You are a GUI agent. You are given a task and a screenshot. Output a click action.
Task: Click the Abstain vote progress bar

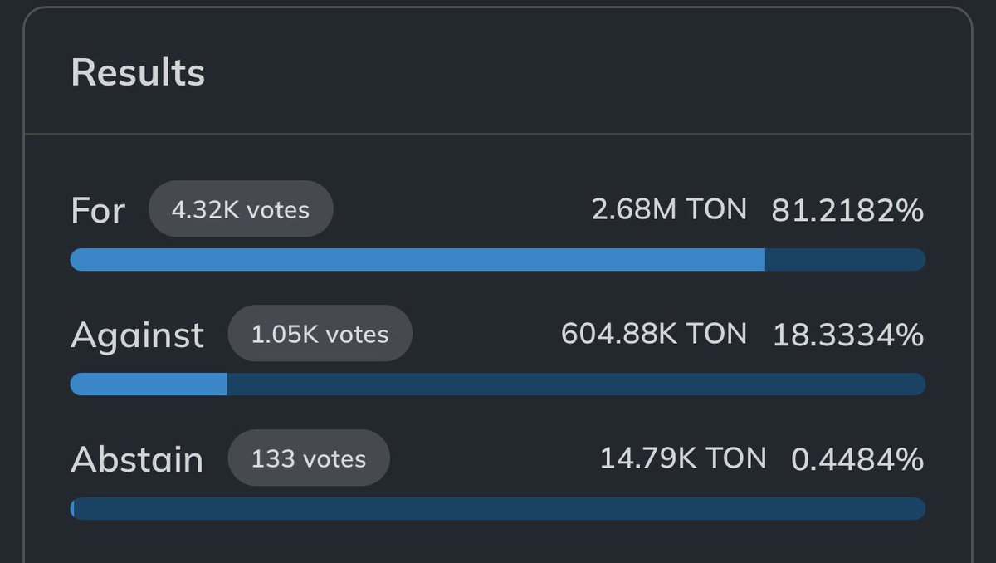(x=498, y=508)
